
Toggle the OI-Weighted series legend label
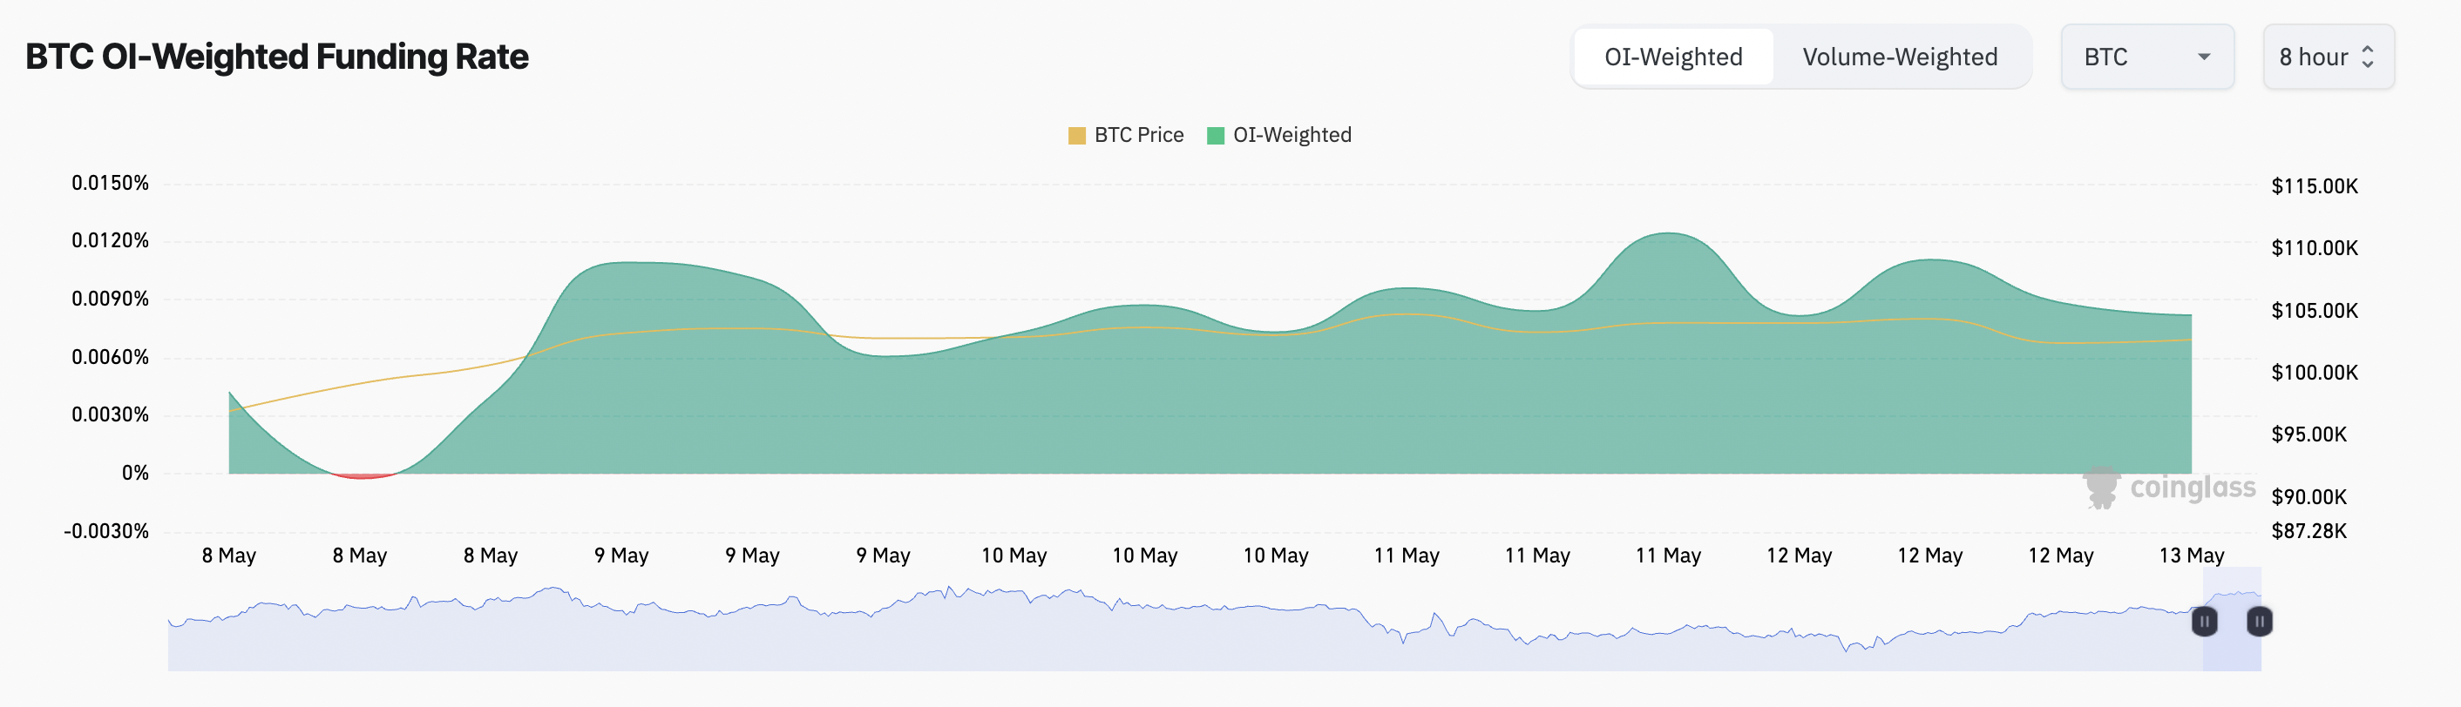click(1292, 136)
